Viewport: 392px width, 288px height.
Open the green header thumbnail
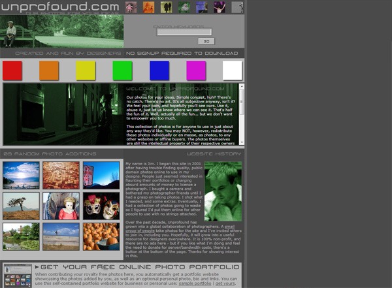[x=184, y=7]
